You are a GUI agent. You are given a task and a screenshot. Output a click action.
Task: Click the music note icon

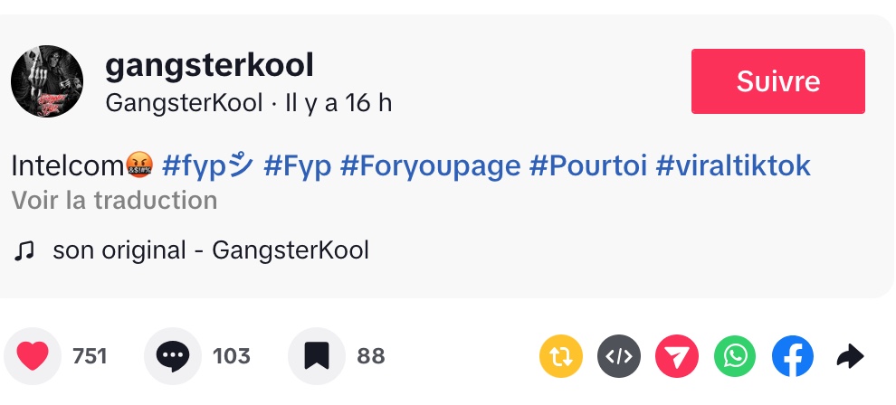click(24, 250)
